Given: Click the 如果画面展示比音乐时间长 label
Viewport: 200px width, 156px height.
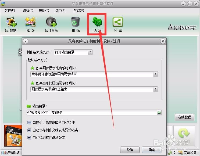Looking at the screenshot, I should click(56, 68).
